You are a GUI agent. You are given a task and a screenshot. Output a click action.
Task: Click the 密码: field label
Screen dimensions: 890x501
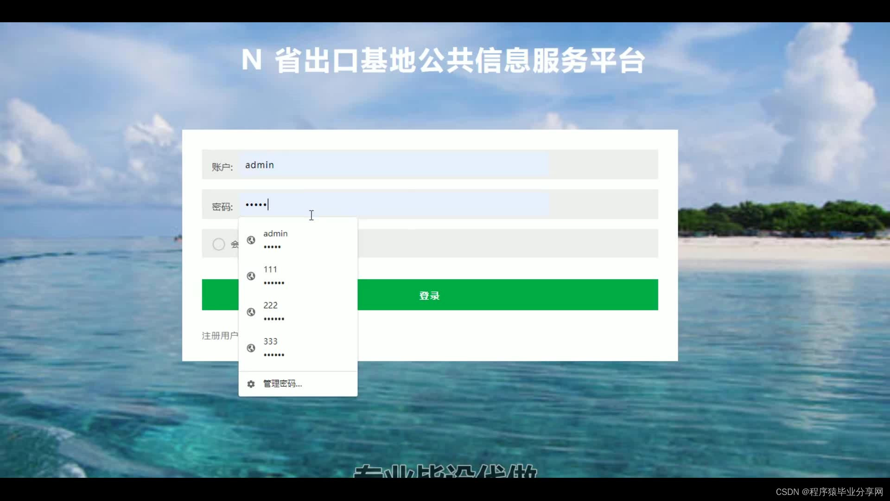coord(222,207)
